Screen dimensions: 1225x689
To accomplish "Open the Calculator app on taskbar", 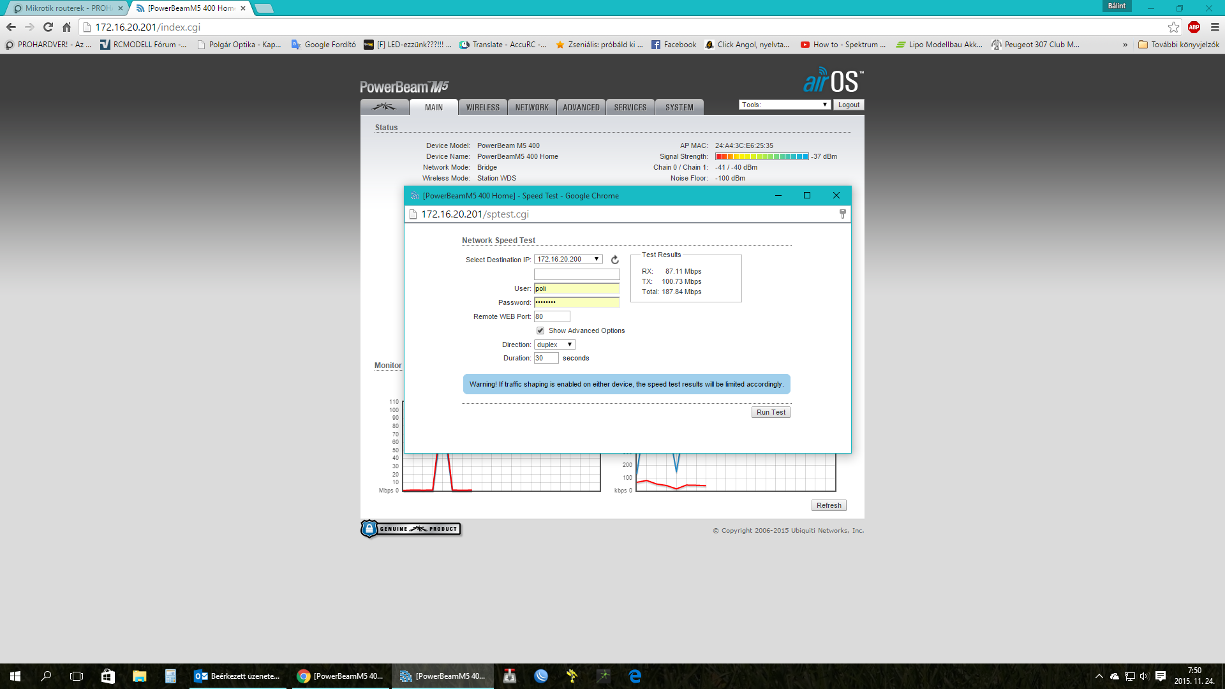I will pos(170,676).
